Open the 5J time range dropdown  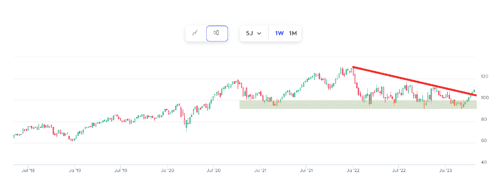[x=254, y=33]
